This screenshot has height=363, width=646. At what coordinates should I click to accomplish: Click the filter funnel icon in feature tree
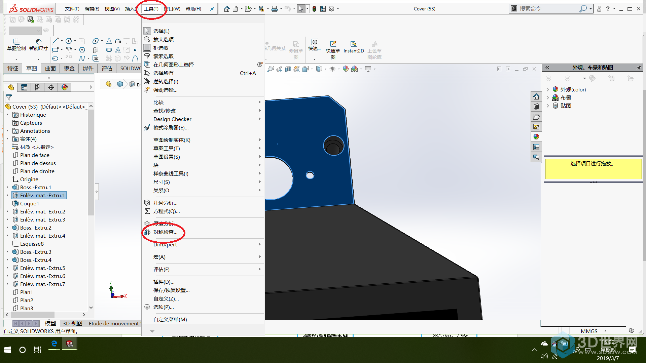coord(9,97)
